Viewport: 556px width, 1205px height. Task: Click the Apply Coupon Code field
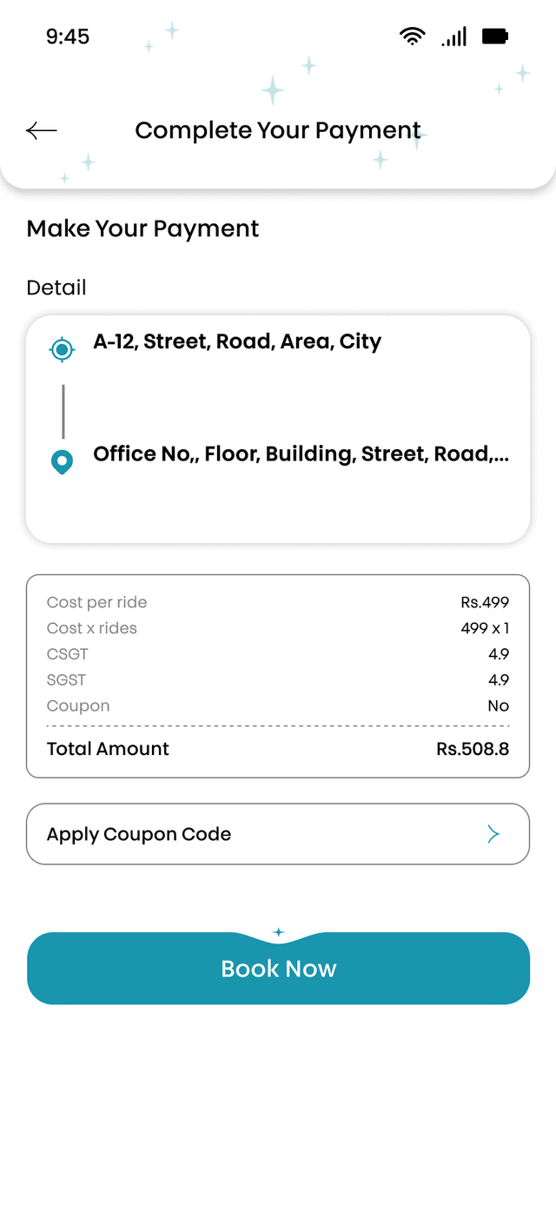point(139,833)
